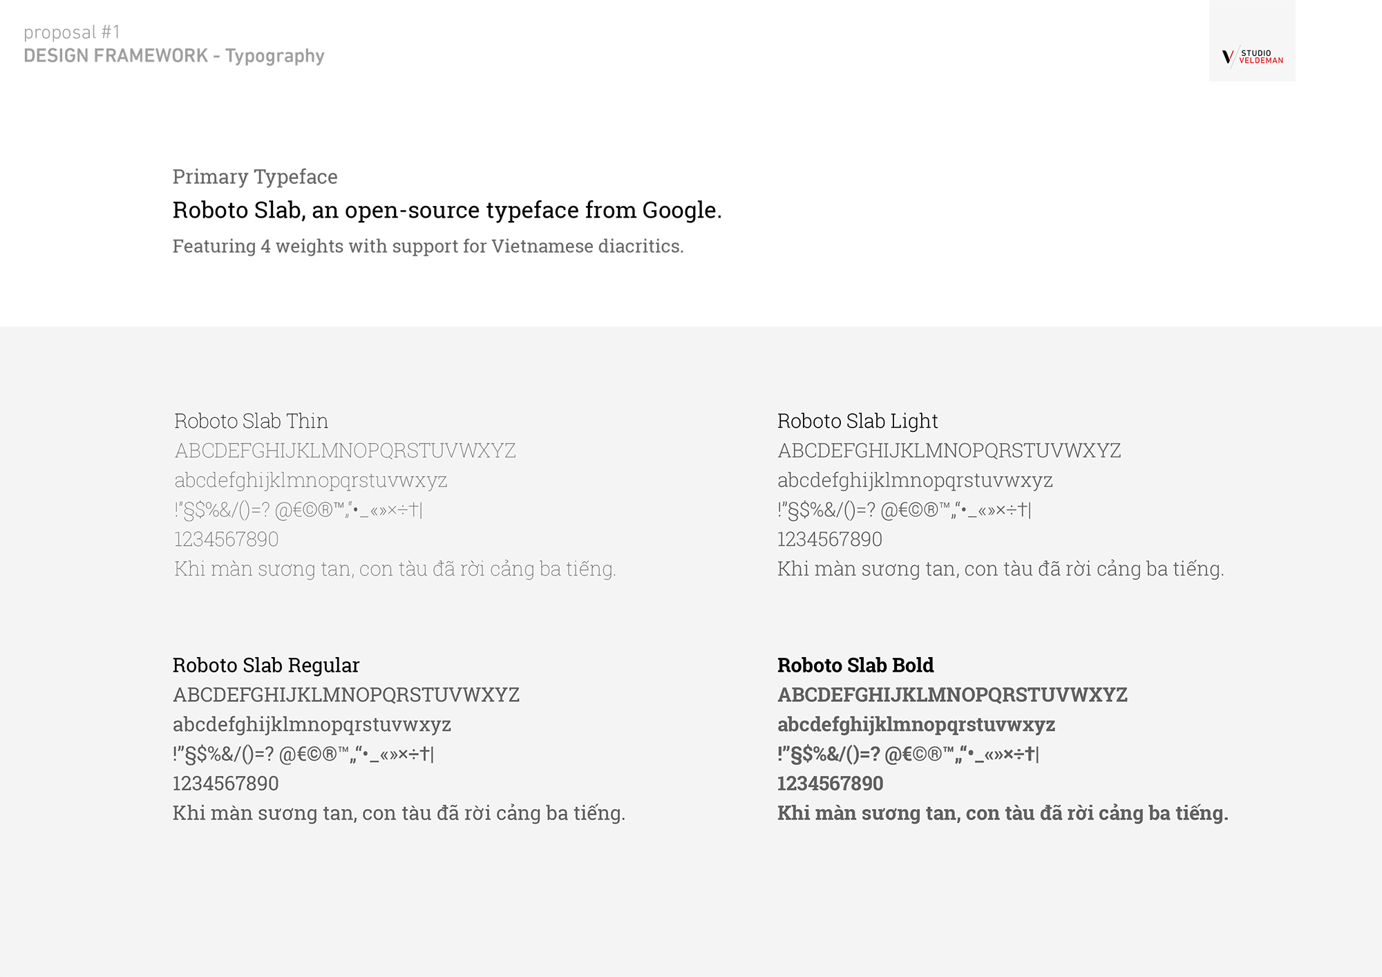Click the 'Roboto Slab Bold' heading
1382x977 pixels.
(x=855, y=665)
